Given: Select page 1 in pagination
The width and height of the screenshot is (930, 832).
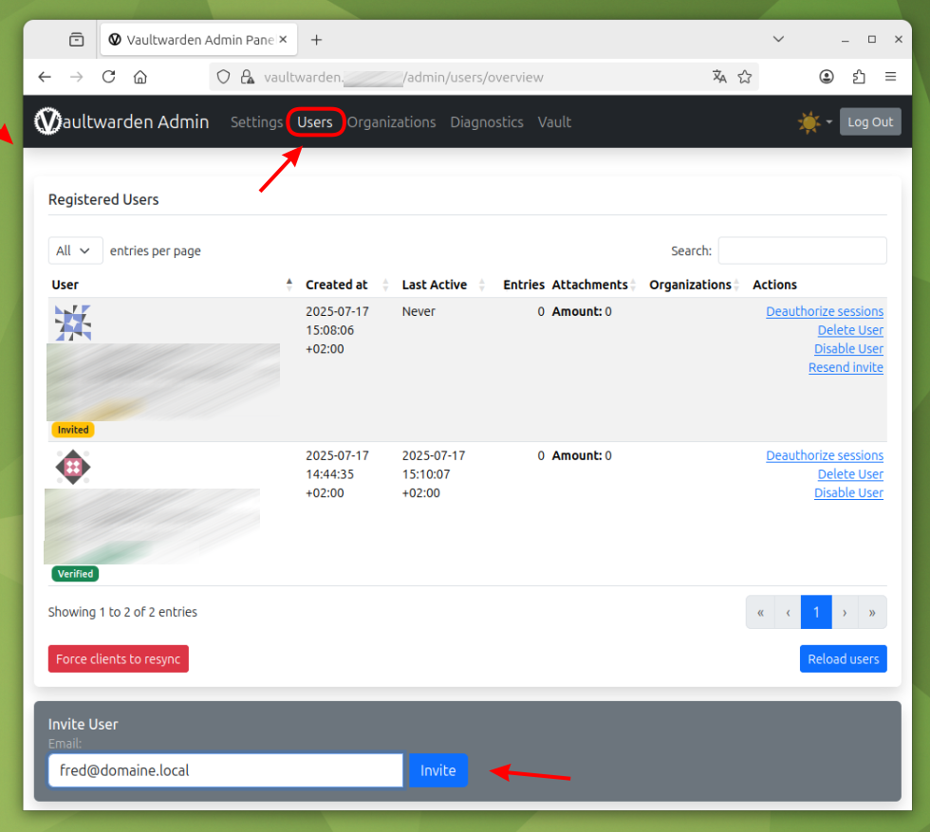Looking at the screenshot, I should (x=816, y=612).
